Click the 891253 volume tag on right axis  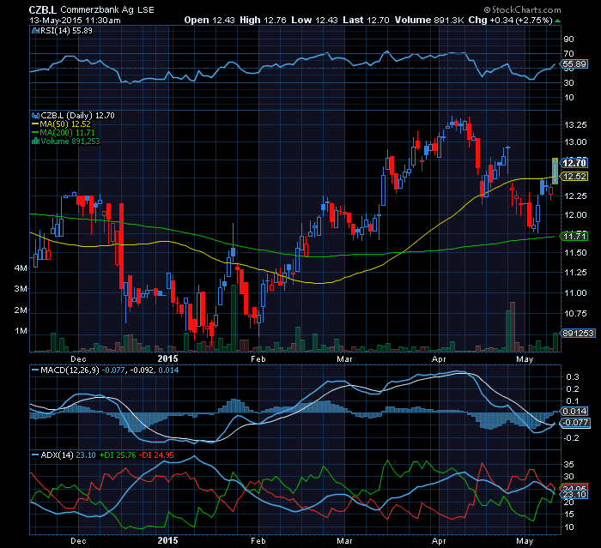click(578, 333)
